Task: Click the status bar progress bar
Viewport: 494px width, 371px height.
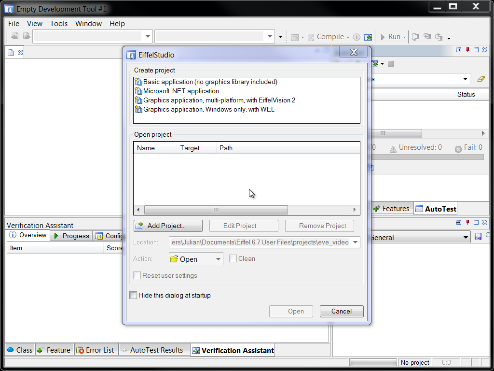Action: tap(373, 362)
